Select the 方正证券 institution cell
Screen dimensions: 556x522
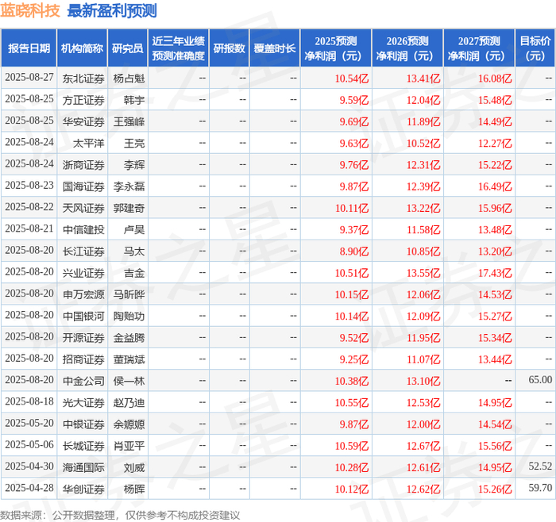[x=83, y=100]
